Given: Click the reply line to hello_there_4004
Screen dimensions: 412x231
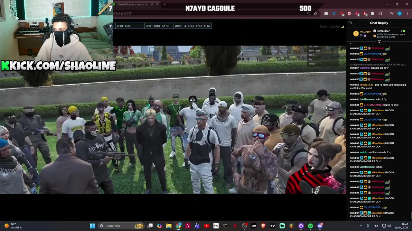Looking at the screenshot, I should pos(379,64).
